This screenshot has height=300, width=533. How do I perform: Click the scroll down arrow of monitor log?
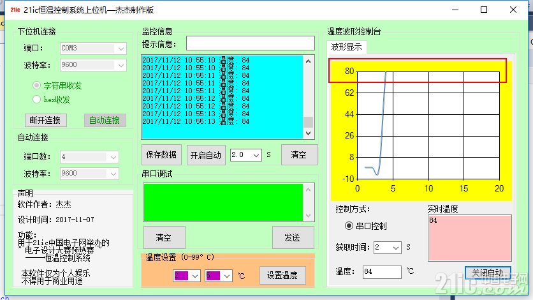pos(308,133)
